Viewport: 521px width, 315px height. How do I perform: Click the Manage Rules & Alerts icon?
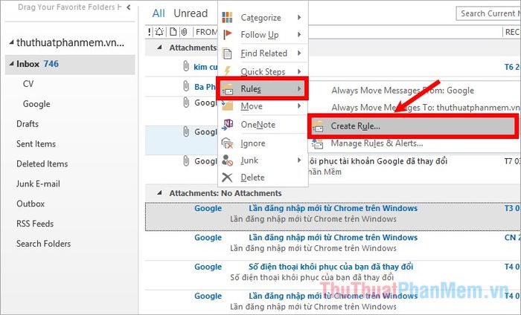tap(317, 143)
